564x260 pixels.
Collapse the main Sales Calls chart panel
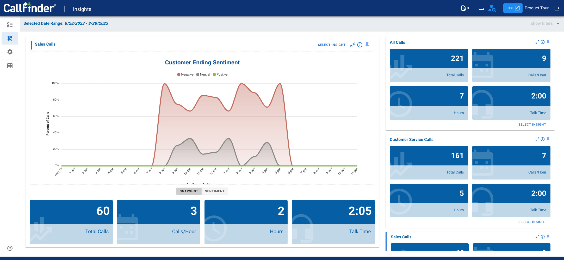pyautogui.click(x=352, y=45)
